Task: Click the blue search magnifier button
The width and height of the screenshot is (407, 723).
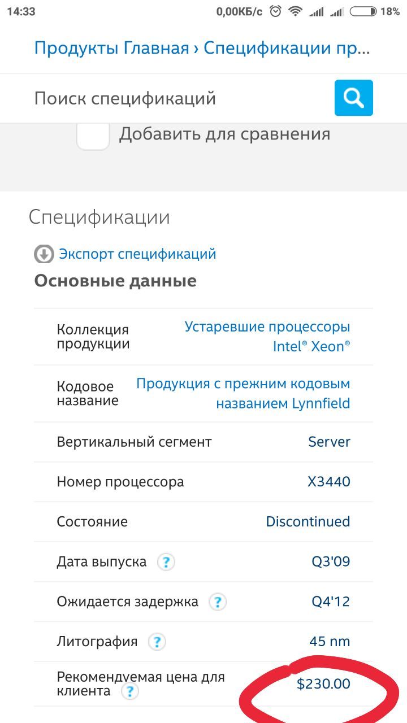Action: coord(353,98)
